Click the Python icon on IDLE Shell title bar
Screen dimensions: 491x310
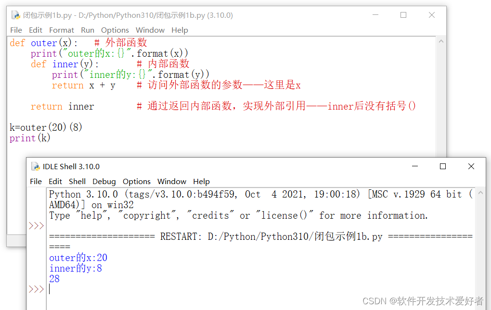pyautogui.click(x=36, y=166)
